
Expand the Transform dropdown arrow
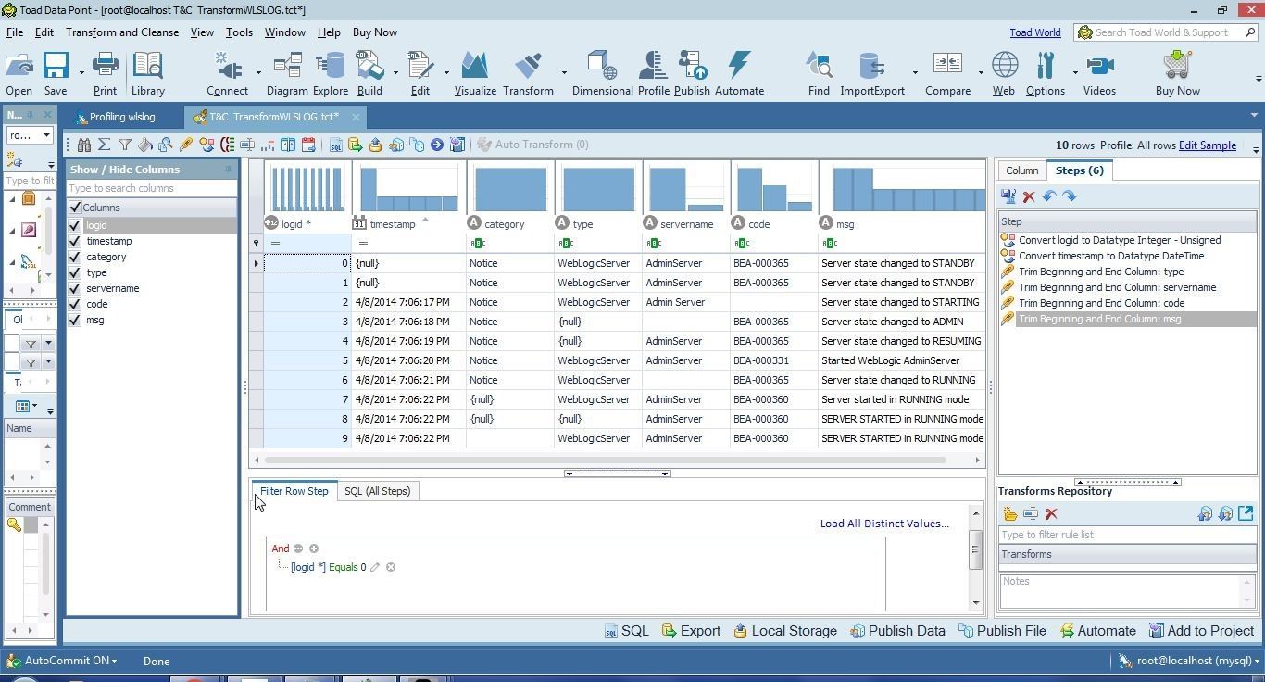tap(564, 72)
